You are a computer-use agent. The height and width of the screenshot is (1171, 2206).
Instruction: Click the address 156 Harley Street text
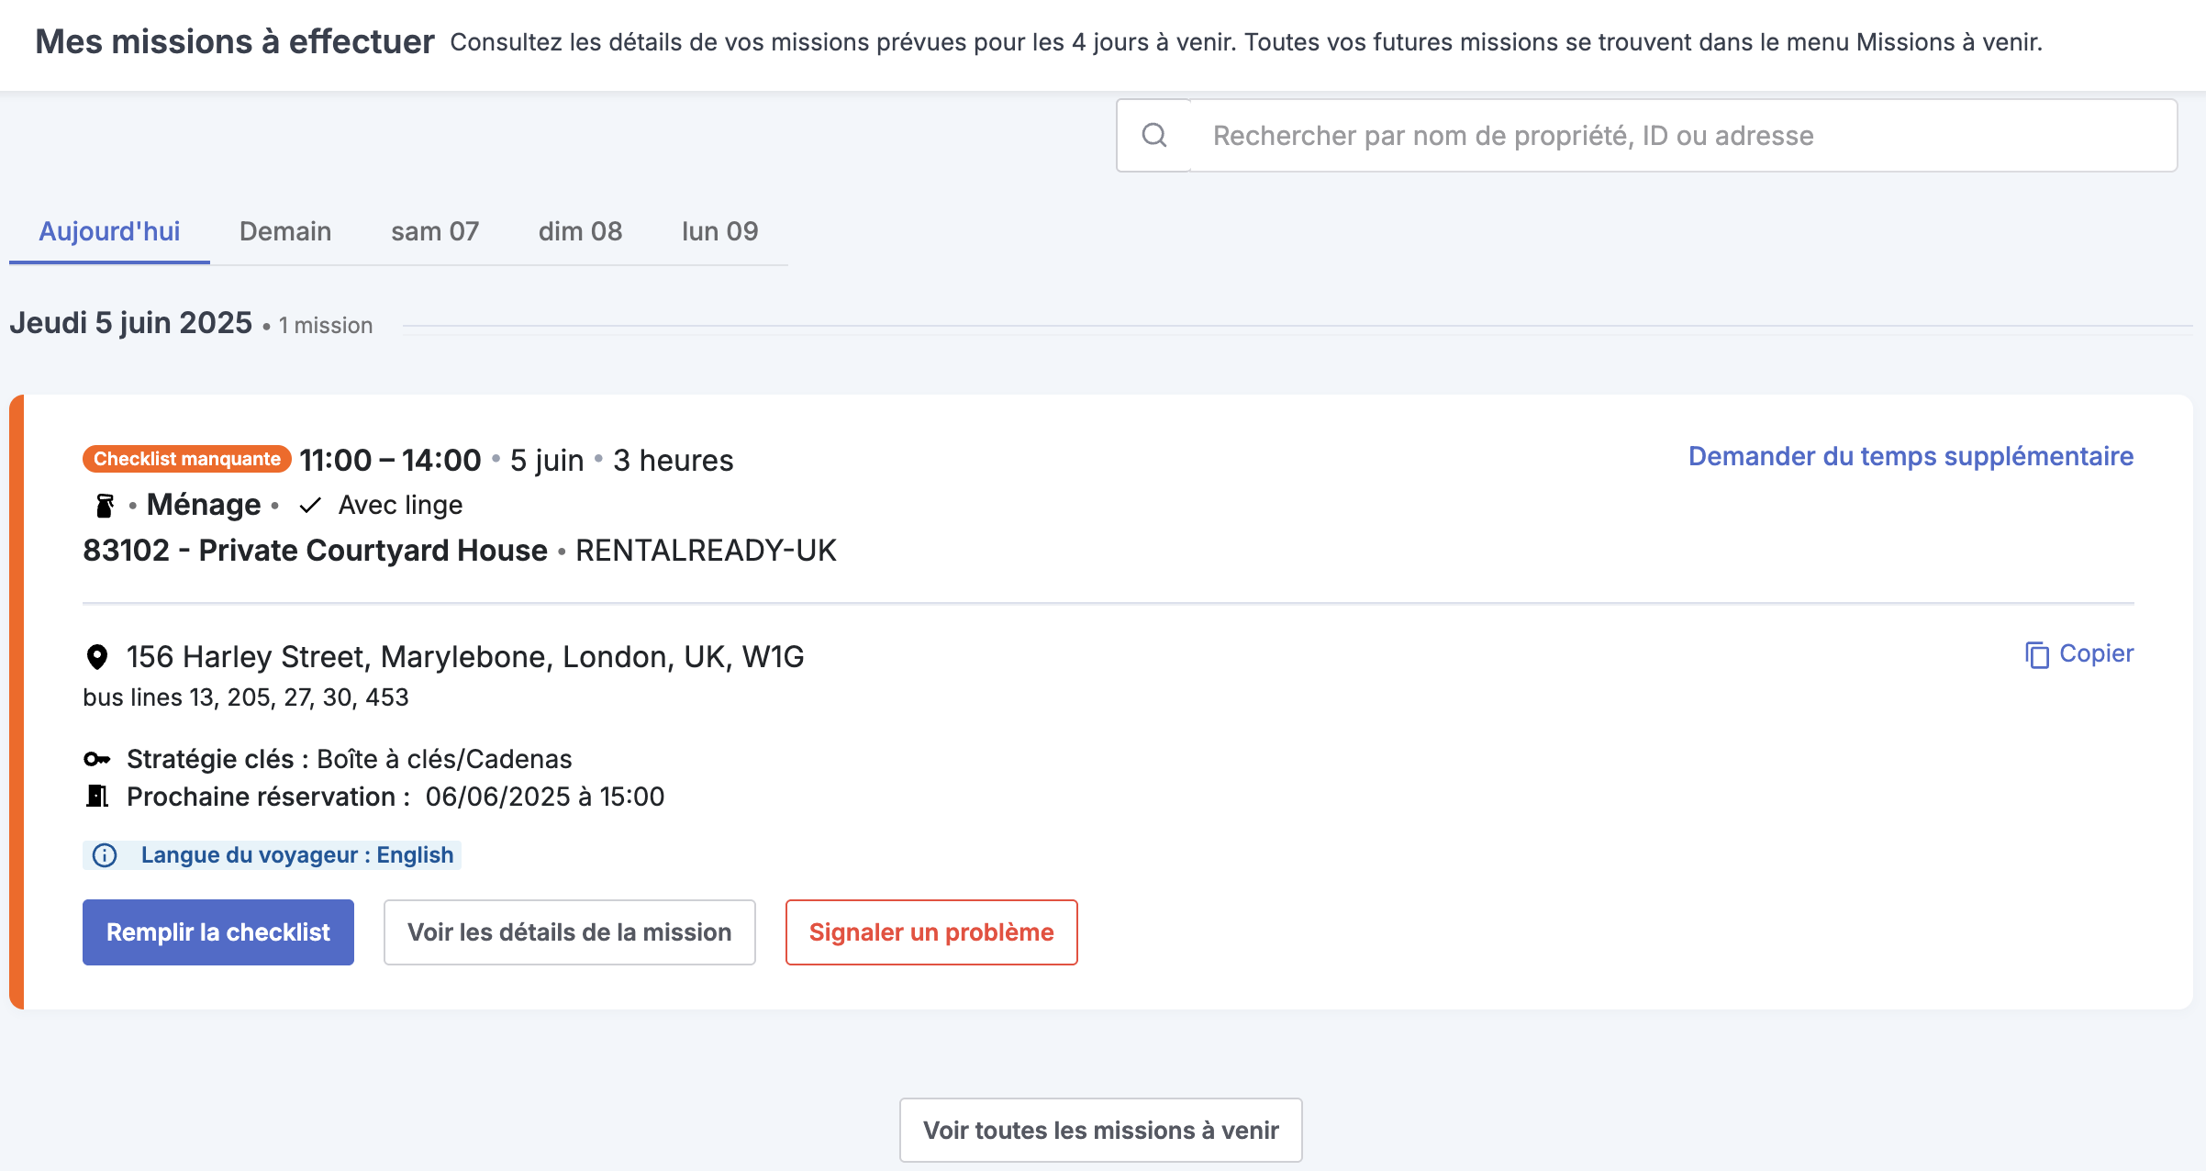click(x=465, y=657)
